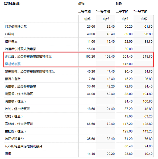Click the 往返 column header
Viewport: 158px width, 159px height.
point(119,4)
